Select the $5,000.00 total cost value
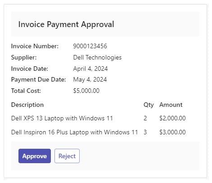This screenshot has height=183, width=212. pyautogui.click(x=86, y=91)
